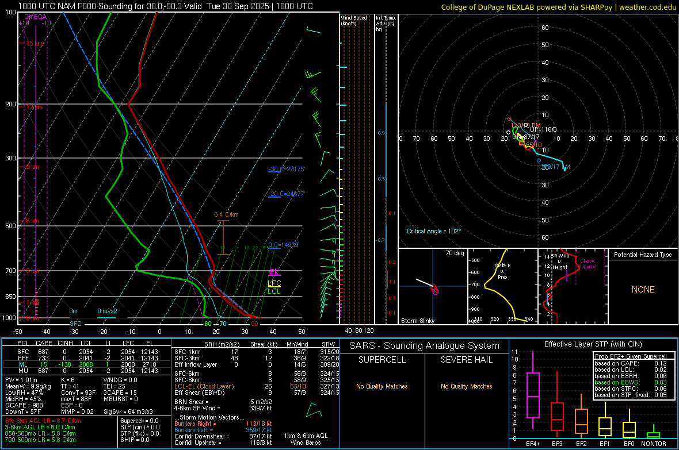Click the 'ConvT = 93F' value
The width and height of the screenshot is (679, 450).
pyautogui.click(x=78, y=393)
